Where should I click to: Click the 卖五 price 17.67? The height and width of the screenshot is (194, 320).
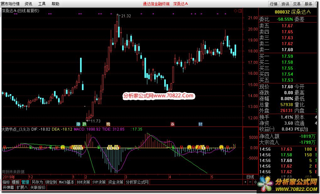coord(287,26)
